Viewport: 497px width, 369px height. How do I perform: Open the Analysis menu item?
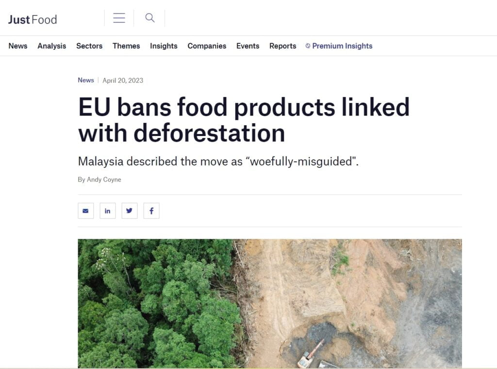pos(51,46)
